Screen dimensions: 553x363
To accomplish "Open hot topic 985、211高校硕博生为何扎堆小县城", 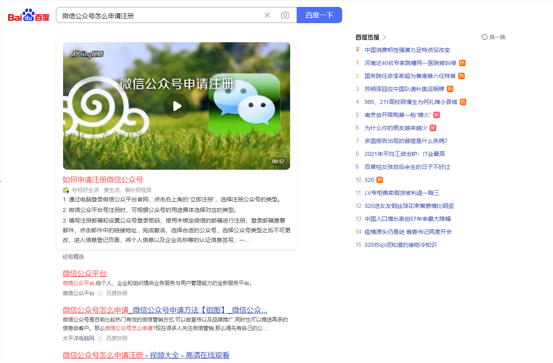I will point(411,102).
